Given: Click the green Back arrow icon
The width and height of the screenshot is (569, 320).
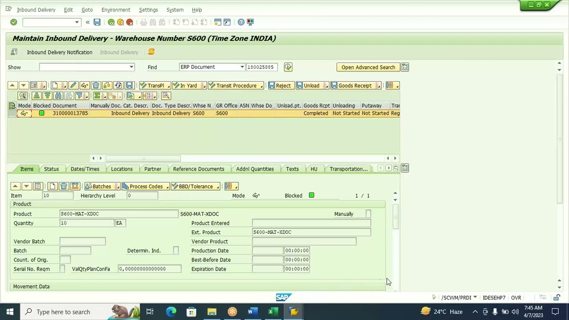Looking at the screenshot, I should pos(111,22).
